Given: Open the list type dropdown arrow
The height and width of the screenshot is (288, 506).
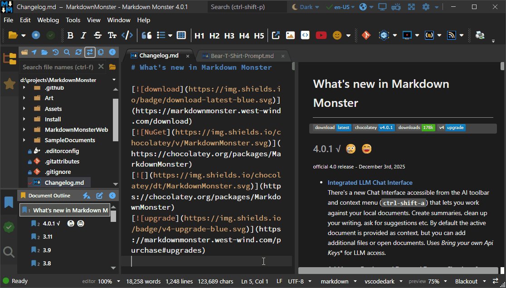Looking at the screenshot, I should 170,35.
